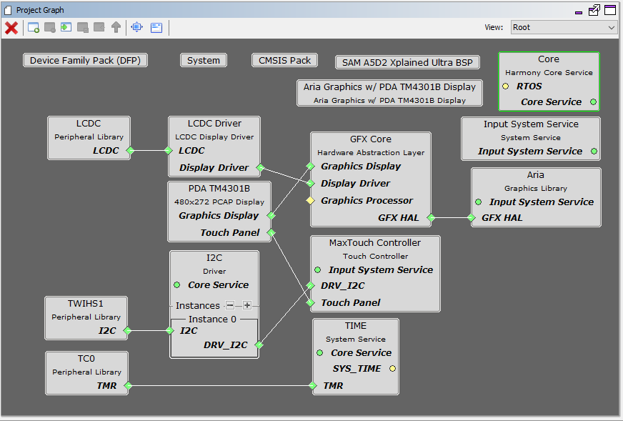Click the Instance 0 label in I2C
The image size is (623, 421).
(x=212, y=320)
